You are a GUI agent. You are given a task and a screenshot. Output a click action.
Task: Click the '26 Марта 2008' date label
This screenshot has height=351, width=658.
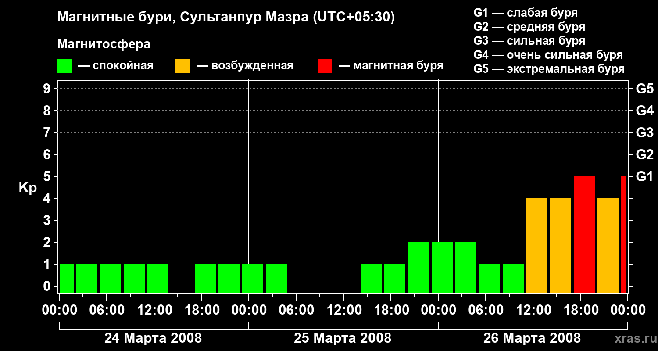532,338
